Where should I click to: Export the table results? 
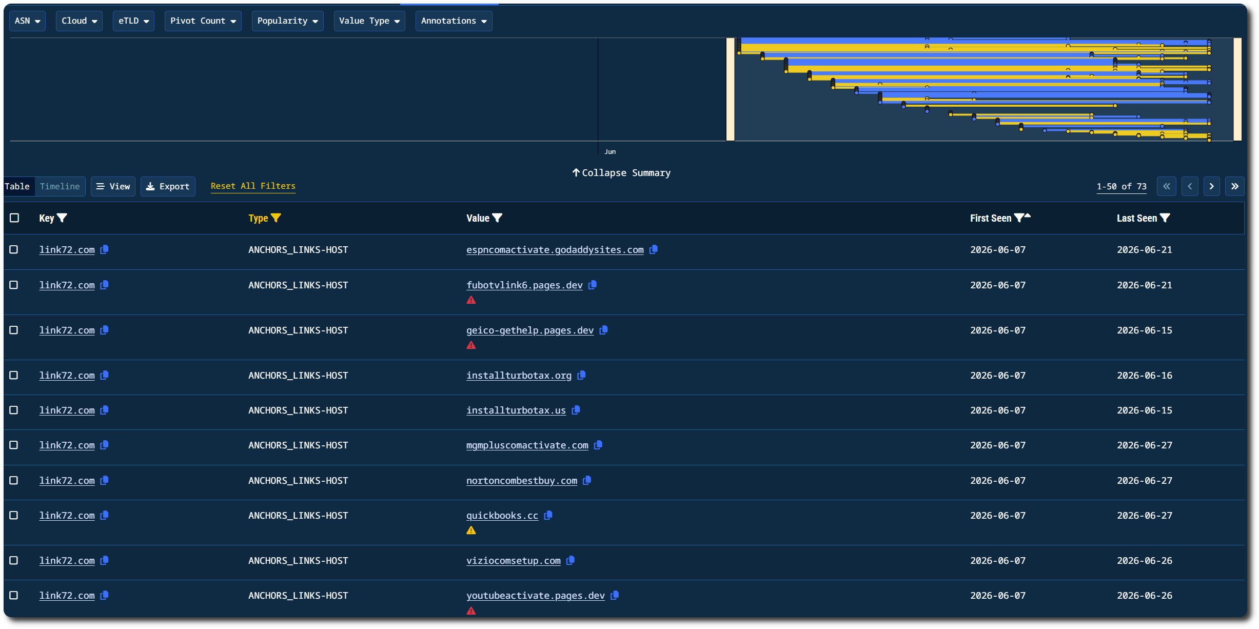(168, 186)
